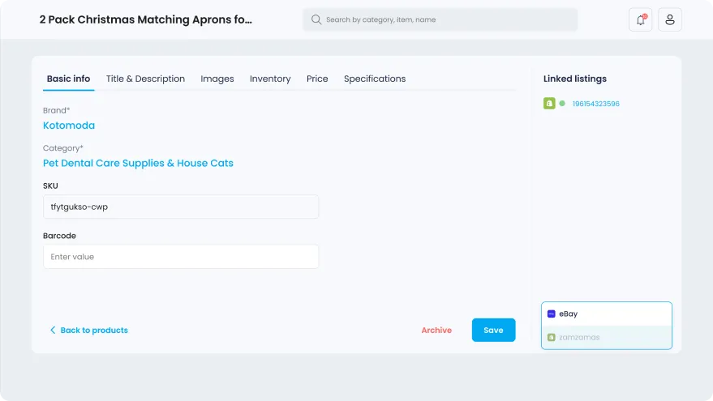Archive this product
Image resolution: width=713 pixels, height=401 pixels.
436,331
